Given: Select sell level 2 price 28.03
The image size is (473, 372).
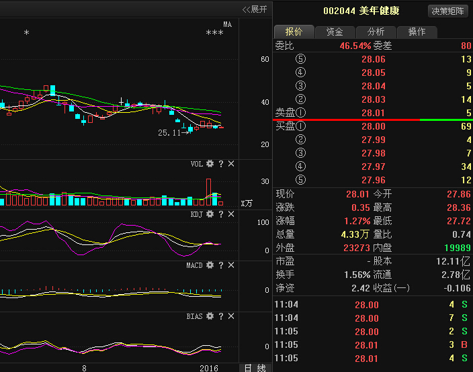Looking at the screenshot, I should (374, 99).
